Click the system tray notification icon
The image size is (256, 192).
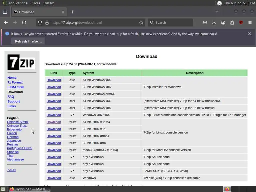pos(219,3)
